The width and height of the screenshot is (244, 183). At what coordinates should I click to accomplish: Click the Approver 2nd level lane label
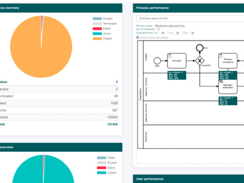[146, 113]
